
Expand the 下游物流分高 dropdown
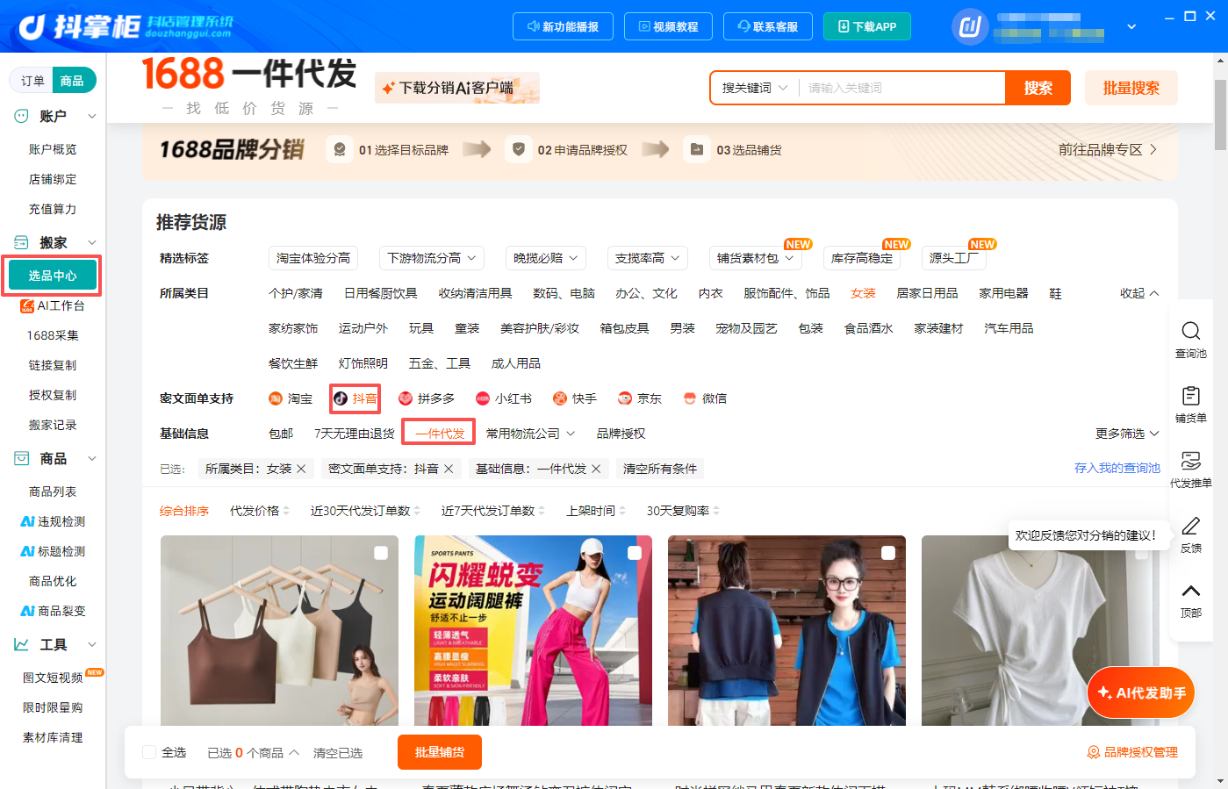coord(433,258)
